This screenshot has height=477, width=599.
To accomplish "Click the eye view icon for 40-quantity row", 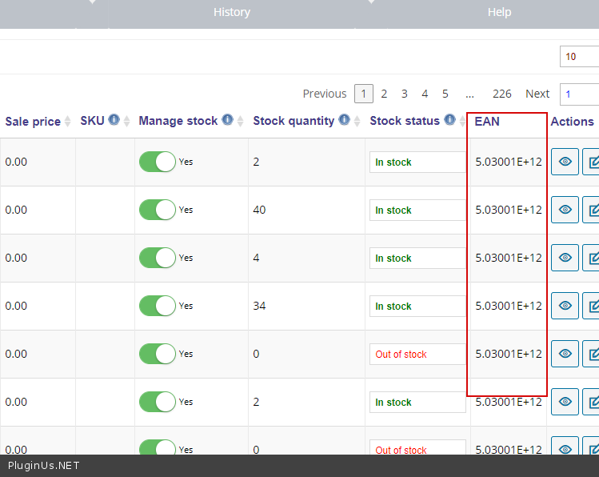I will point(565,210).
